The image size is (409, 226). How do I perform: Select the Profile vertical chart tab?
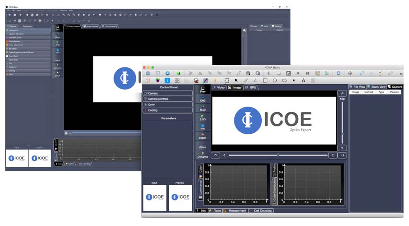point(275,170)
